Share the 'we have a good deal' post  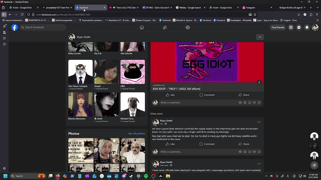(x=244, y=144)
